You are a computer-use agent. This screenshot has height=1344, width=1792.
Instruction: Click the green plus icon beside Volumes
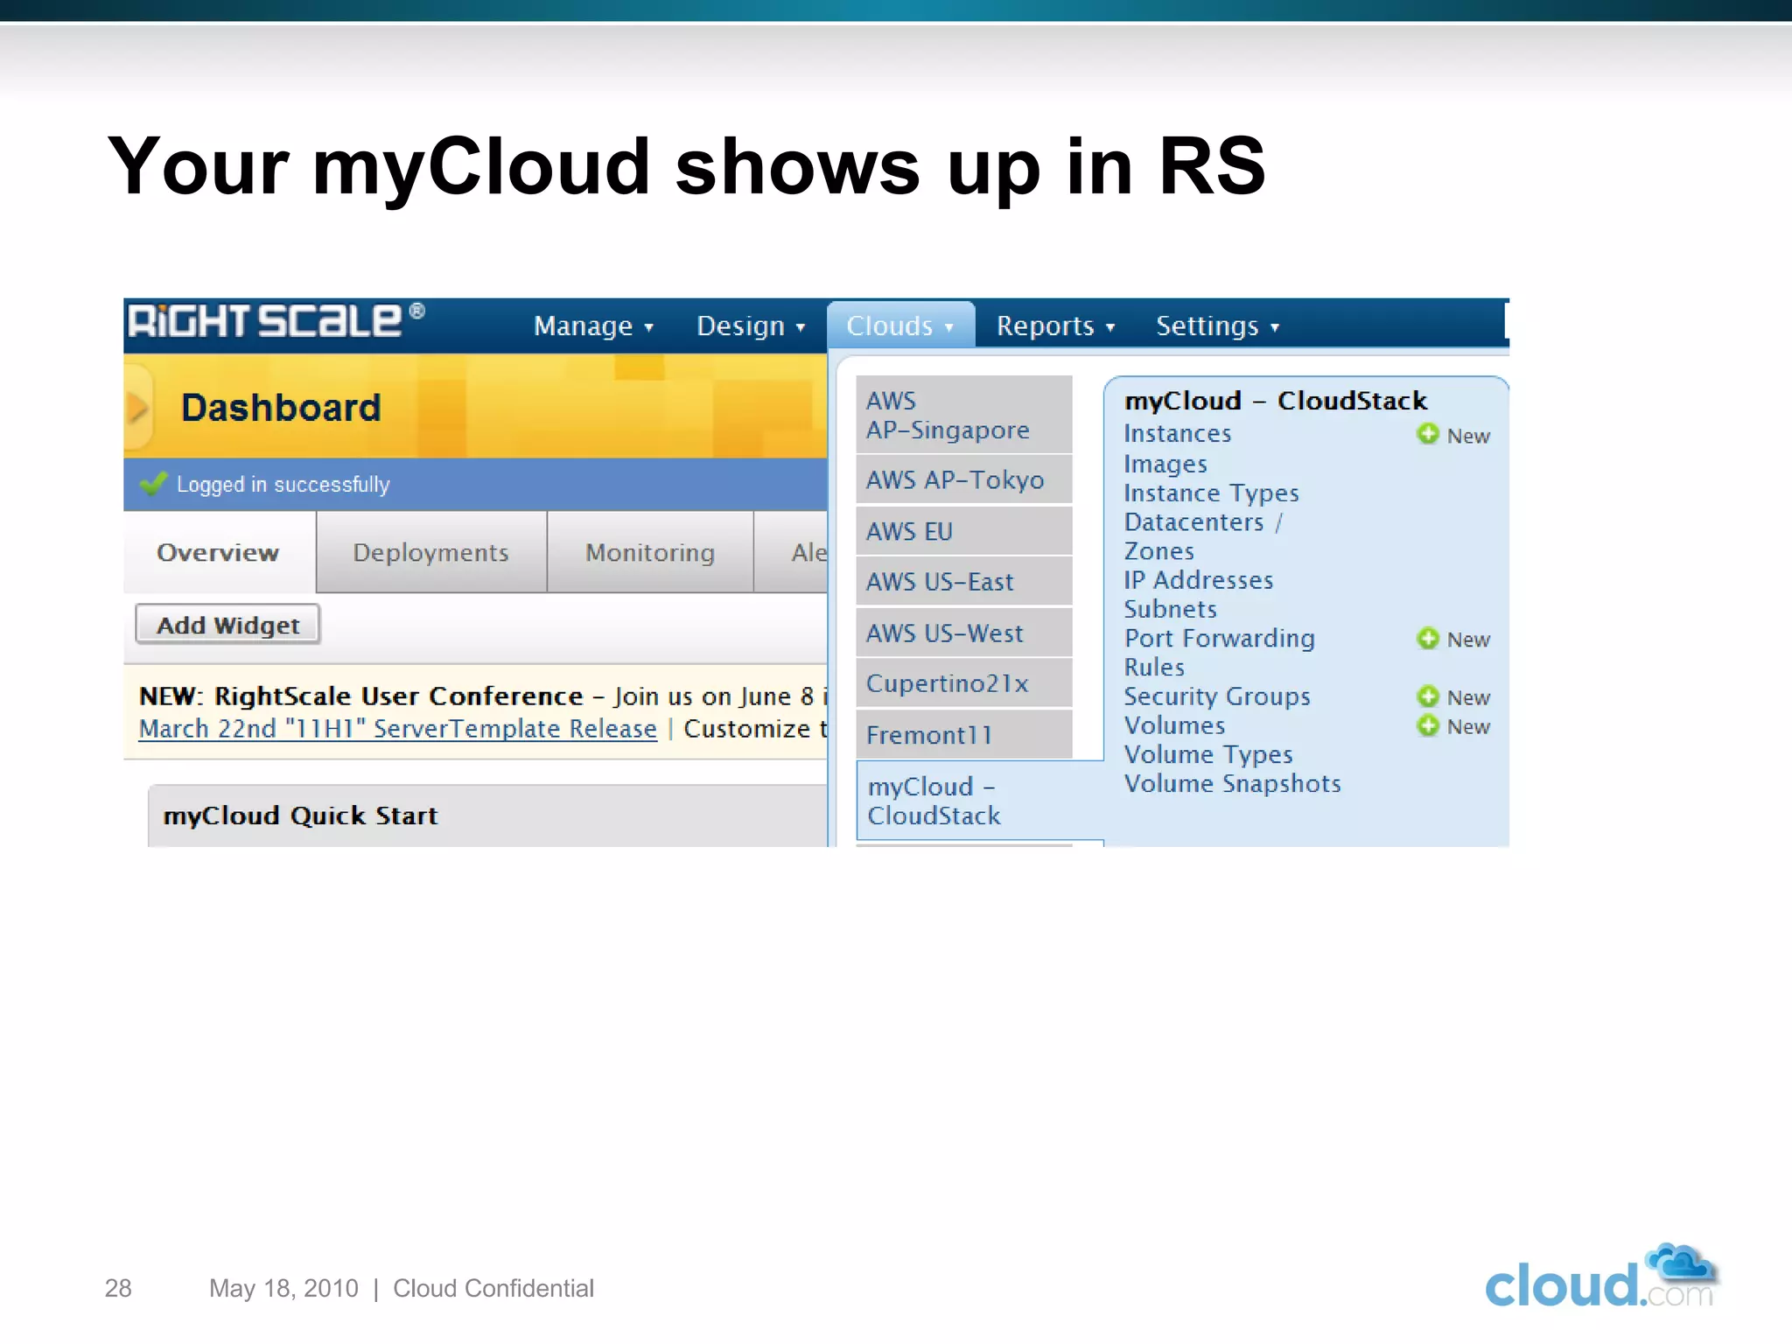1428,725
